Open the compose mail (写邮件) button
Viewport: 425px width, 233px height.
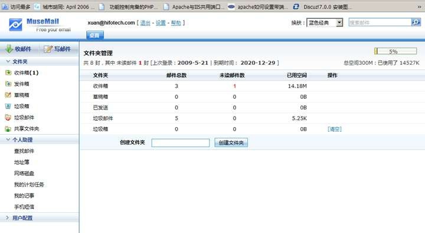pyautogui.click(x=57, y=49)
